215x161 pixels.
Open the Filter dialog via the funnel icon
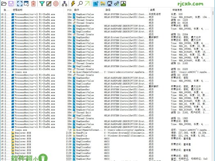42,4
